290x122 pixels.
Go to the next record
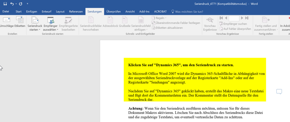[242, 18]
